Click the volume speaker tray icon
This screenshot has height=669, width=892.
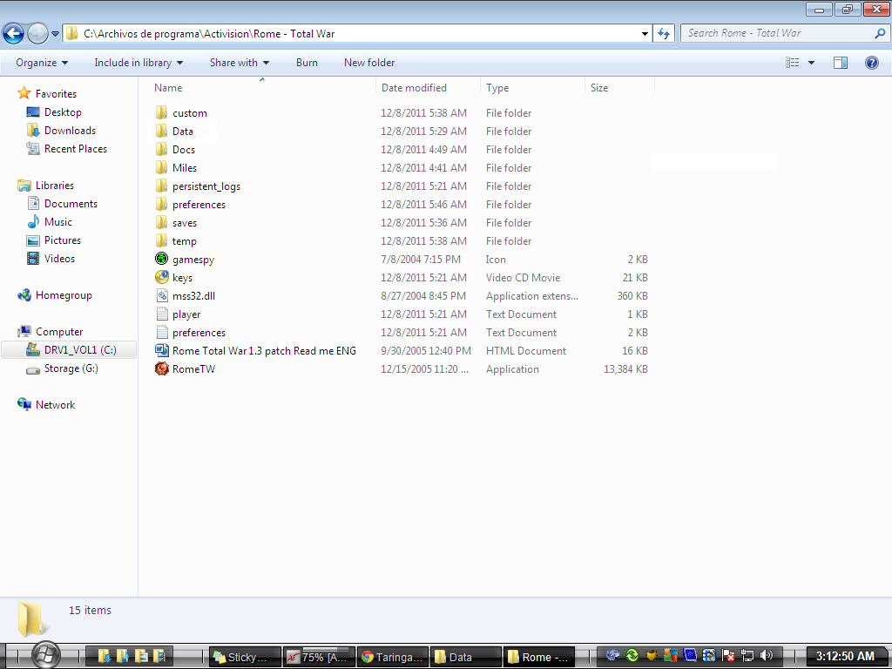766,655
